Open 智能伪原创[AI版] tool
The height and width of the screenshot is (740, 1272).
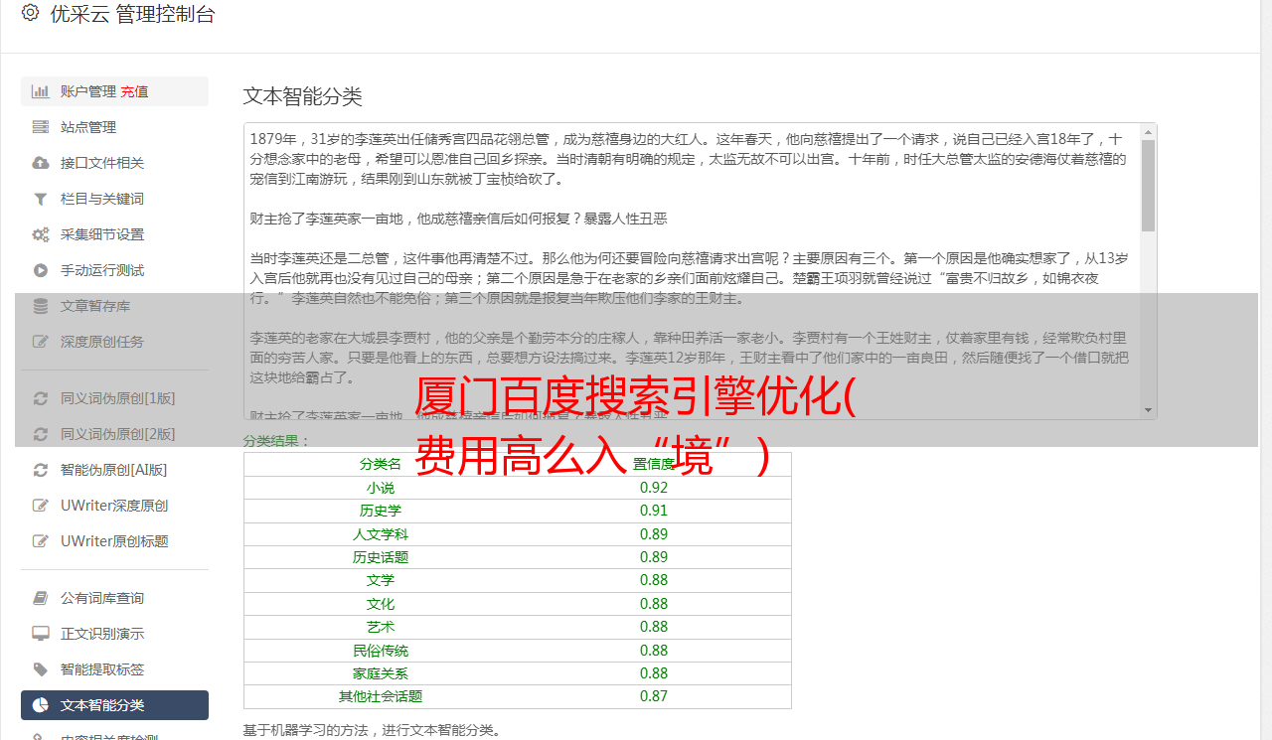[114, 470]
